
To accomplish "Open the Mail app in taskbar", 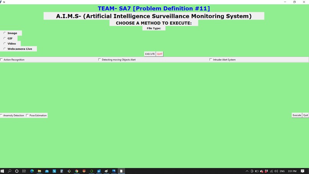I will point(47,171).
